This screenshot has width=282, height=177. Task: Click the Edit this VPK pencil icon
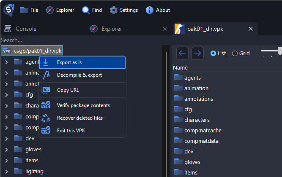pyautogui.click(x=46, y=130)
